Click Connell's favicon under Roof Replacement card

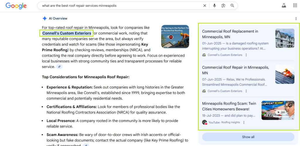[x=204, y=55]
